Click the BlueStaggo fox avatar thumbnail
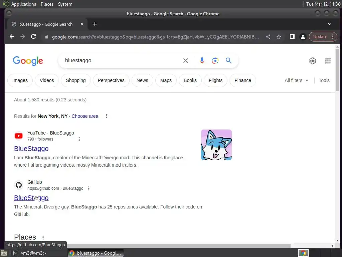The height and width of the screenshot is (257, 342). [216, 145]
